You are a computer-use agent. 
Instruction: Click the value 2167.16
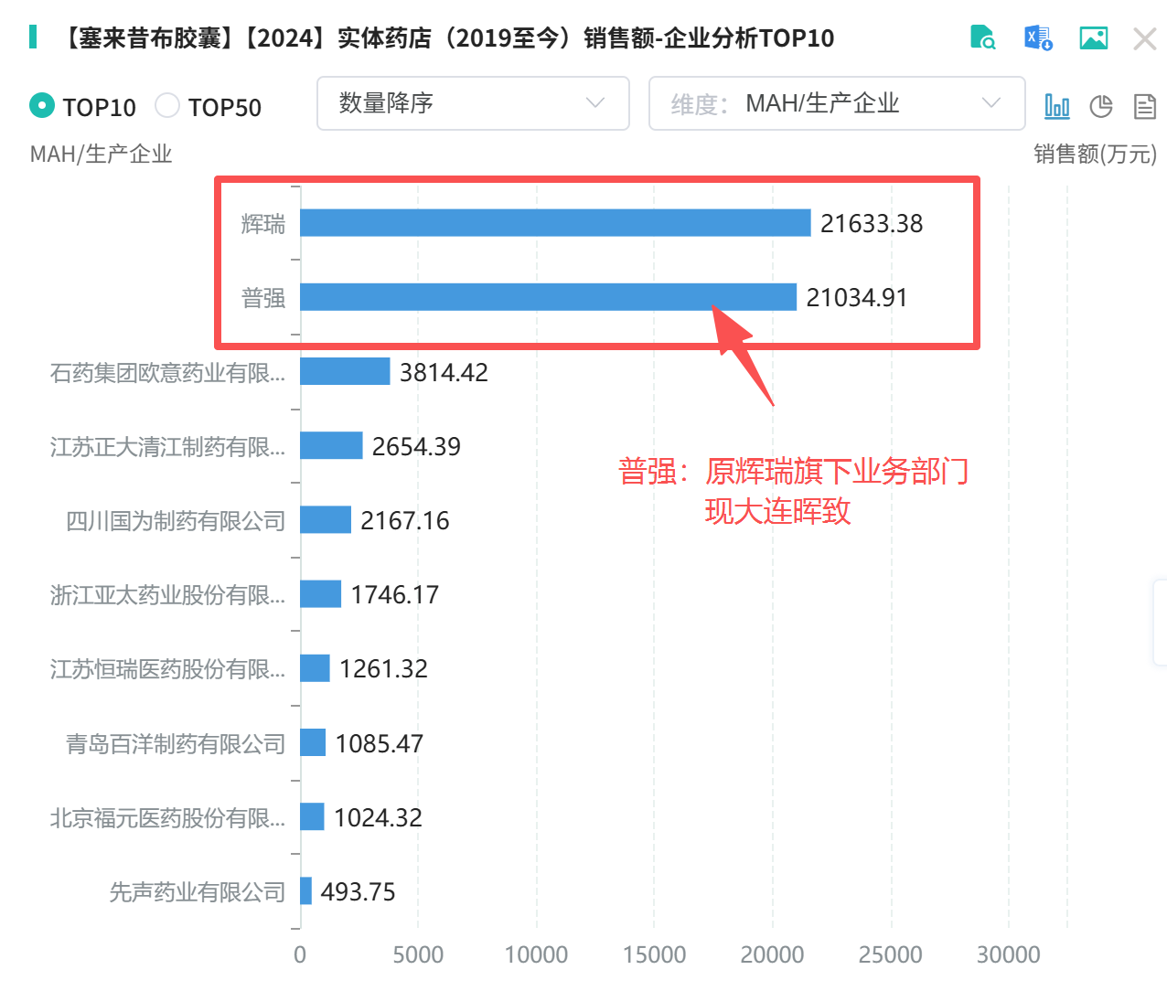click(405, 520)
